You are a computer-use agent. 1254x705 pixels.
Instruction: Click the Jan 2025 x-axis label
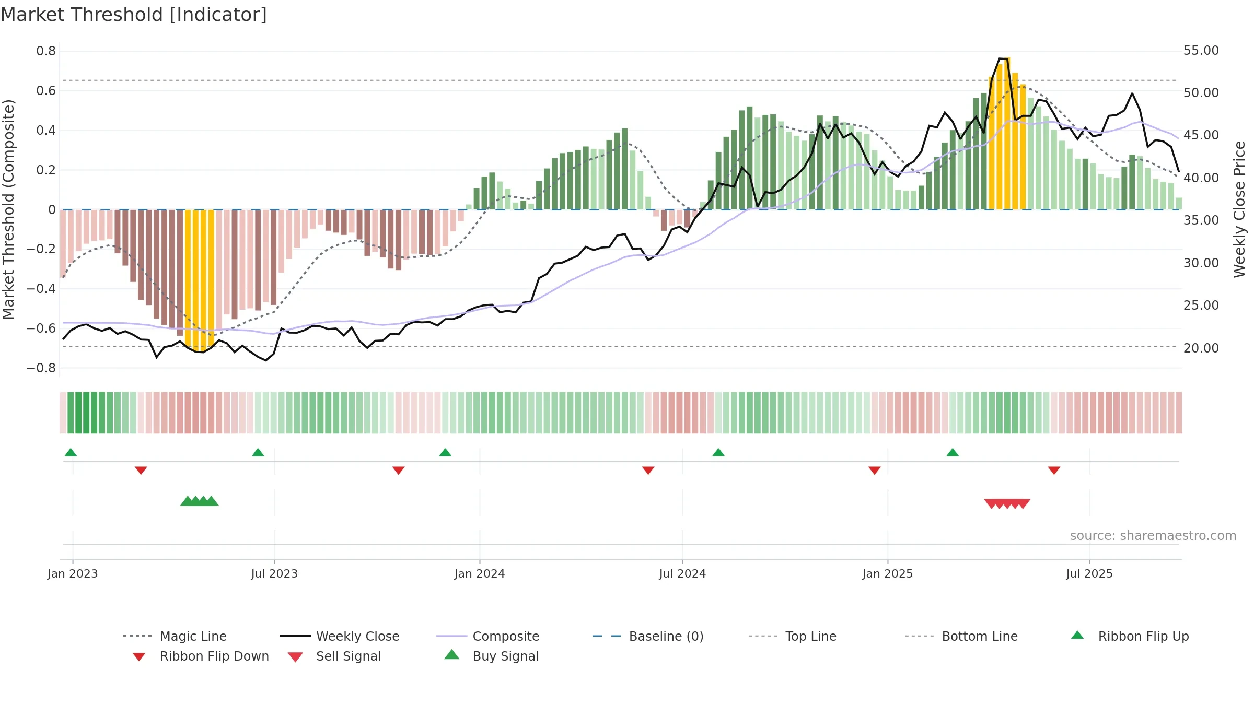[888, 573]
